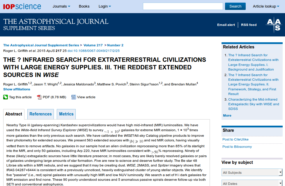Click the View by subject heading

point(237,162)
